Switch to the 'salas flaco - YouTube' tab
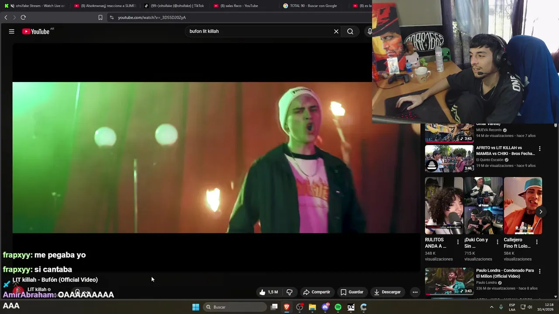The image size is (559, 314). [x=245, y=6]
